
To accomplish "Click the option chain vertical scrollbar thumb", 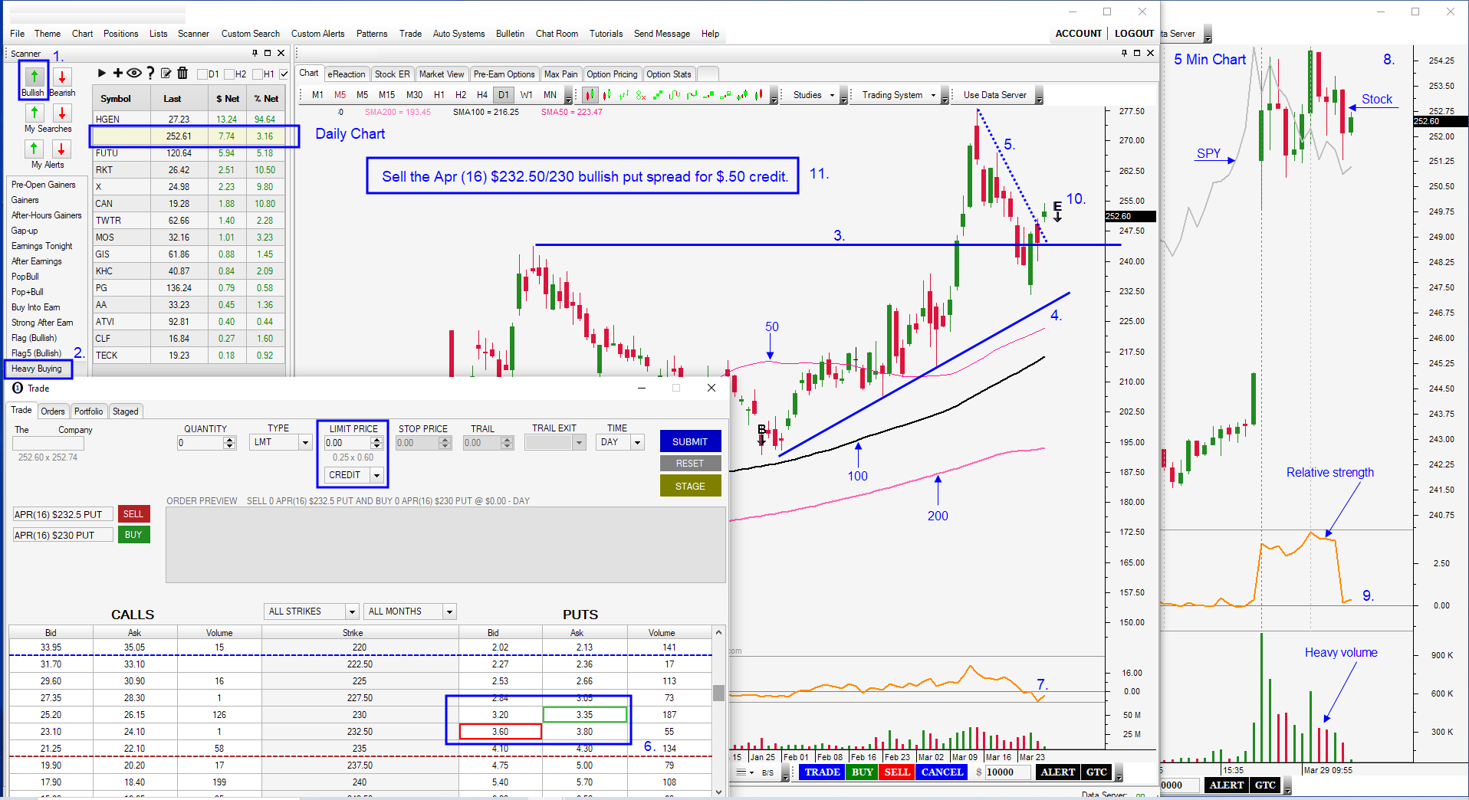I will tap(718, 693).
